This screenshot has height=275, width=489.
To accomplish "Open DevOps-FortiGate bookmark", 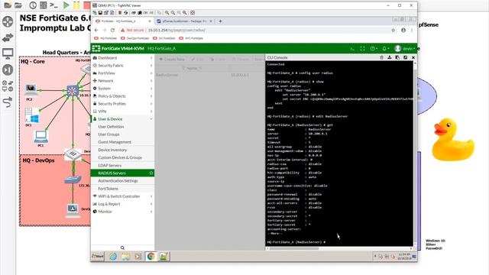I will click(134, 38).
